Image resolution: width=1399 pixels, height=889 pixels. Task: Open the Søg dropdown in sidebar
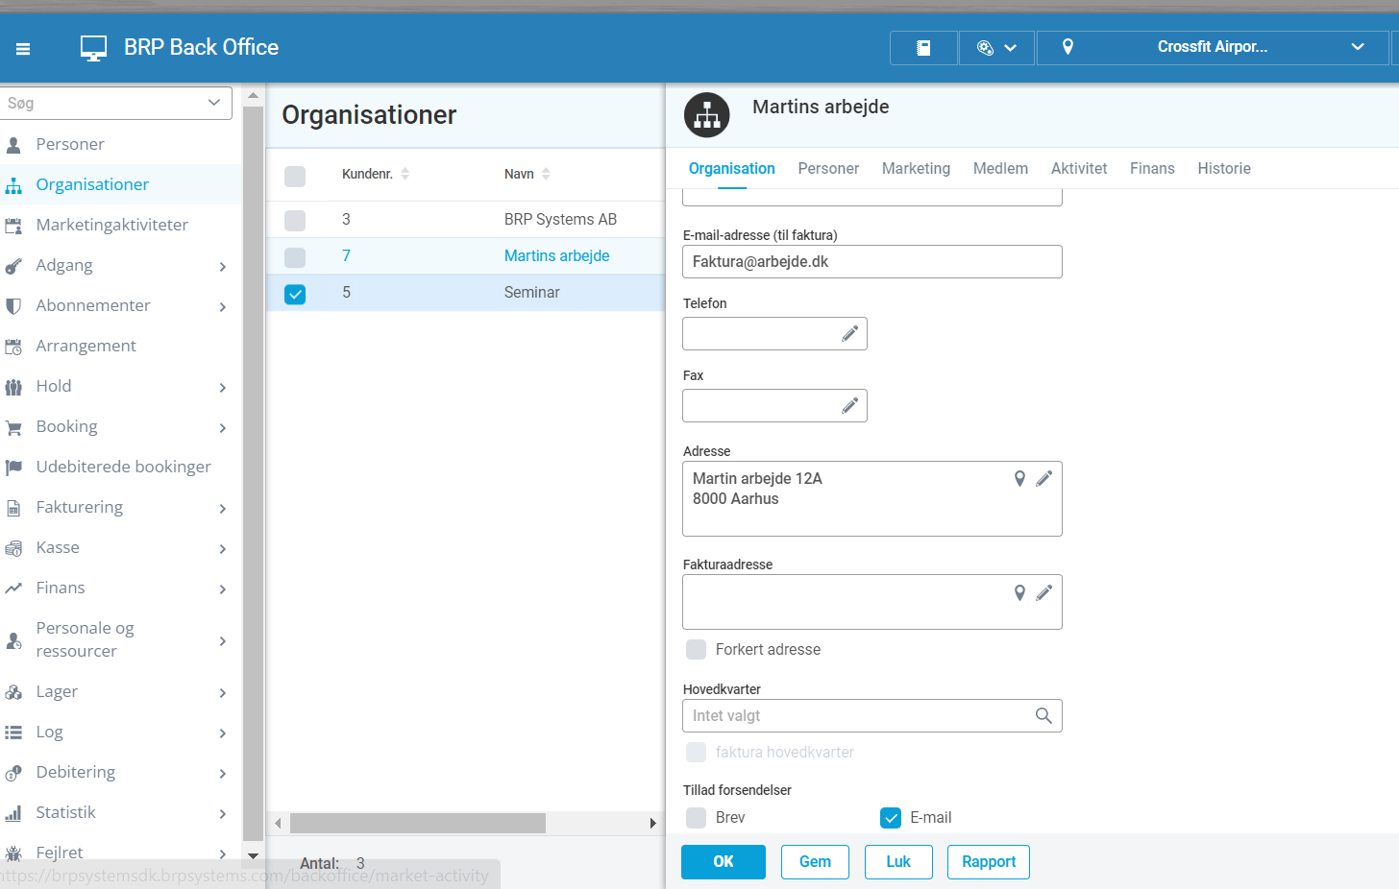pos(213,103)
